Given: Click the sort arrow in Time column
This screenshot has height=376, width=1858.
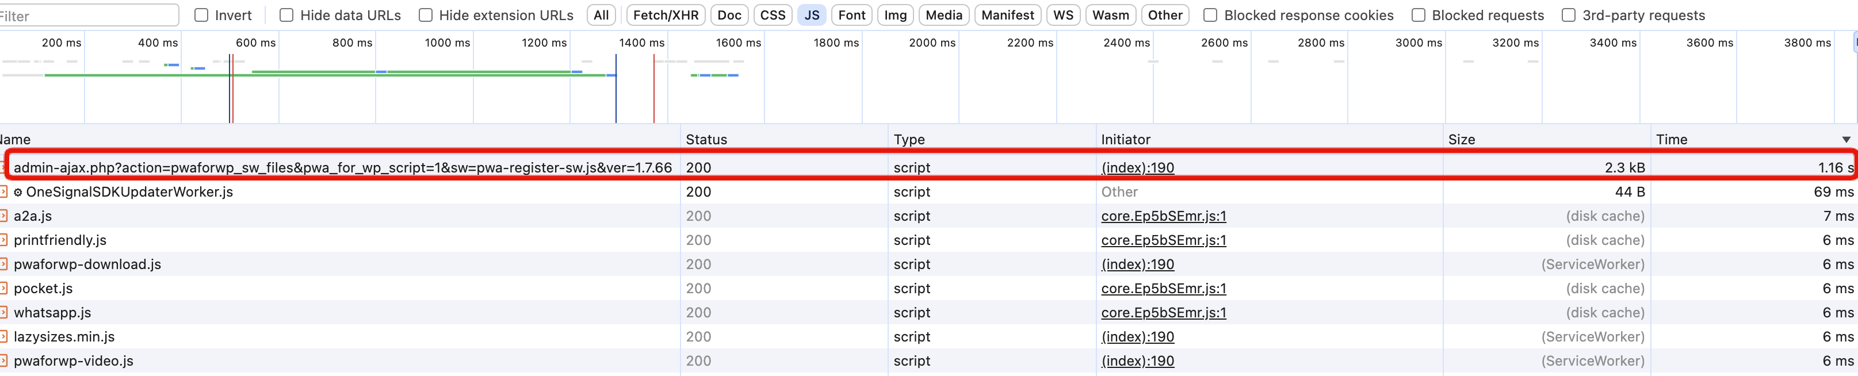Looking at the screenshot, I should pyautogui.click(x=1845, y=140).
